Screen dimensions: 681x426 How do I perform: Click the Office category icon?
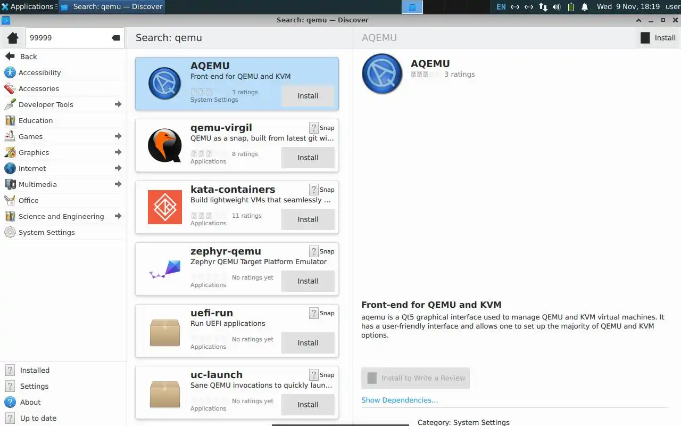(10, 200)
